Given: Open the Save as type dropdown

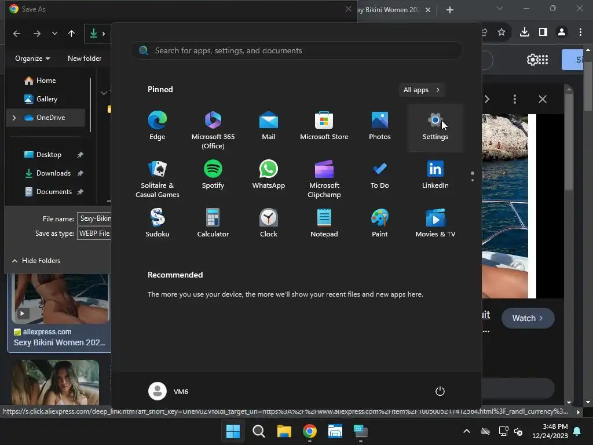Looking at the screenshot, I should 94,234.
